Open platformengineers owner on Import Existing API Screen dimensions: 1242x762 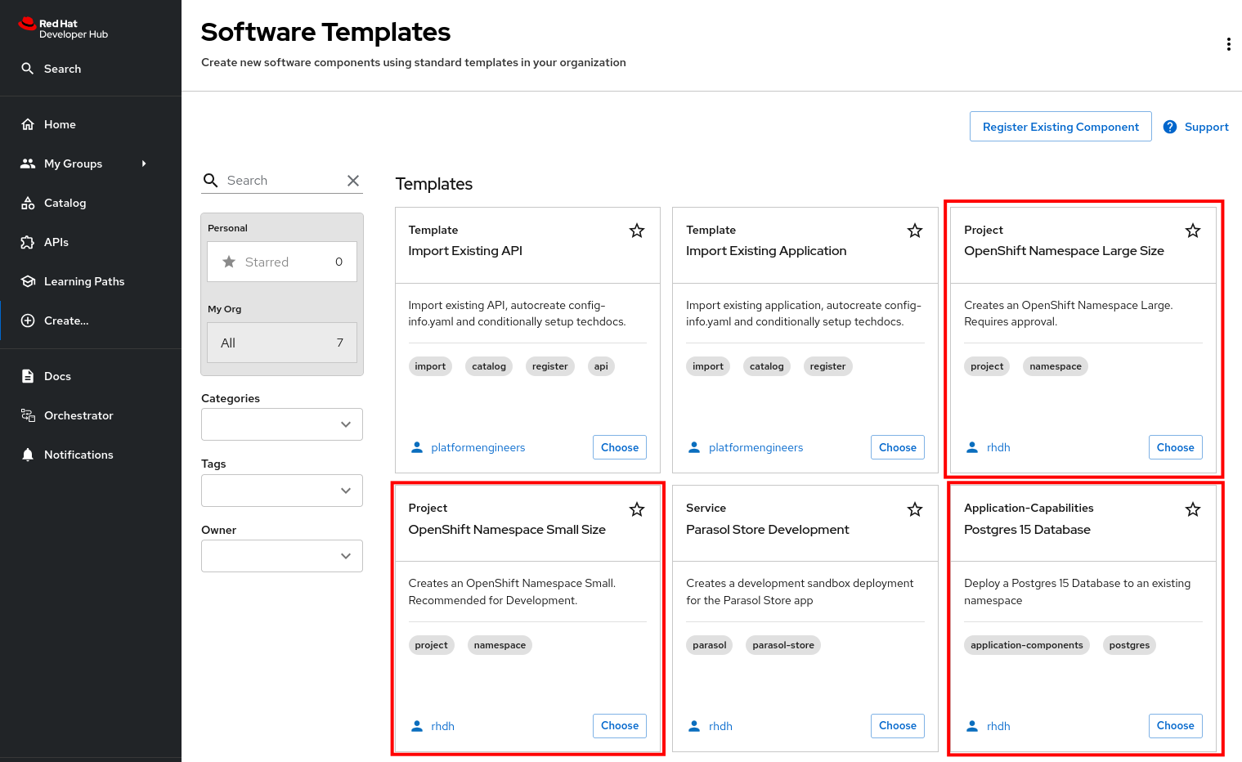[478, 447]
